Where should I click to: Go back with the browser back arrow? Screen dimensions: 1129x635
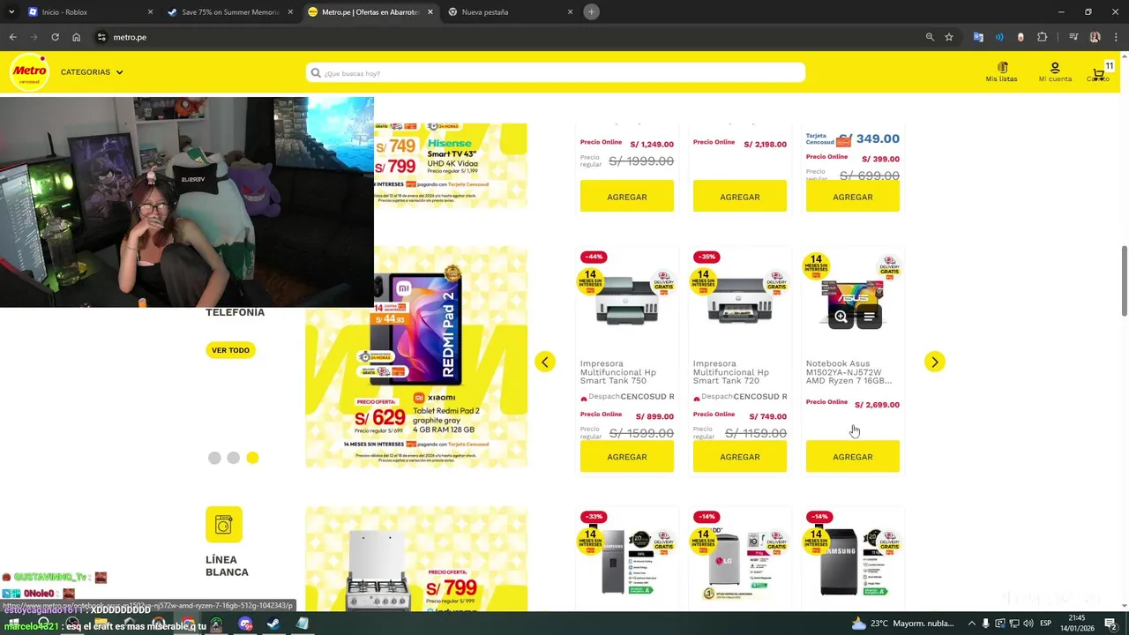12,37
